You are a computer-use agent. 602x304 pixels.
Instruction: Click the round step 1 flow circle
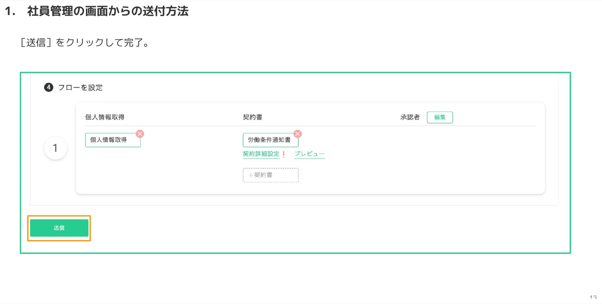tap(55, 148)
